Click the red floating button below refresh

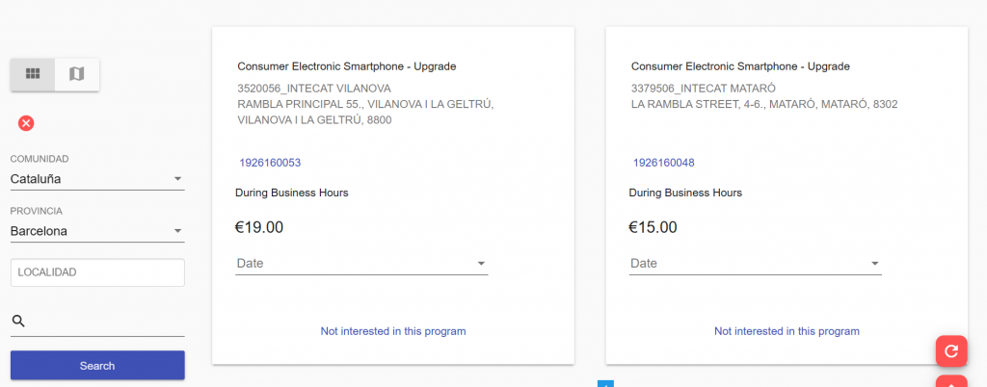(951, 382)
